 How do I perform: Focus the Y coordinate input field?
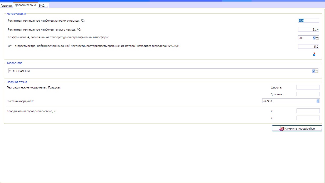pyautogui.click(x=308, y=118)
